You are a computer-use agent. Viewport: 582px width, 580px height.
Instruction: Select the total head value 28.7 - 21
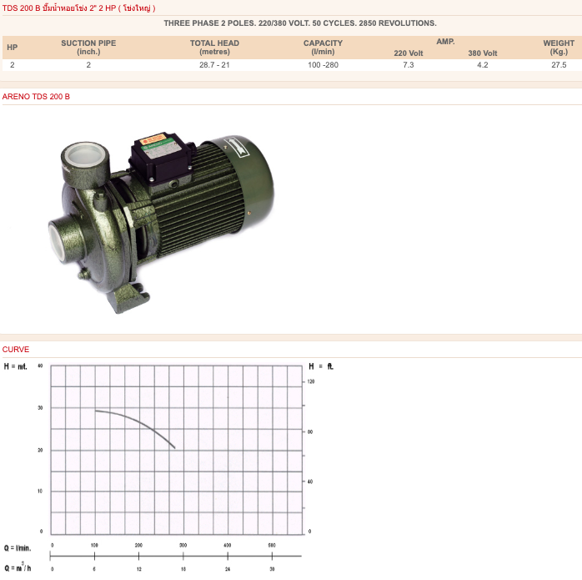214,64
